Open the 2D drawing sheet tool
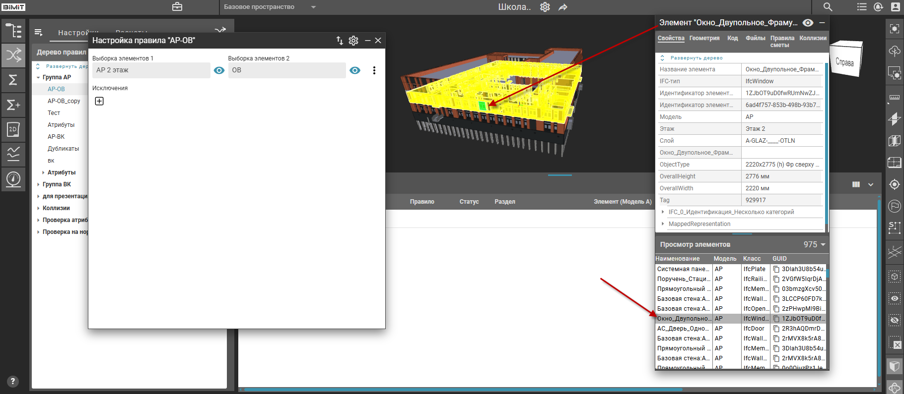Image resolution: width=904 pixels, height=394 pixels. 13,129
